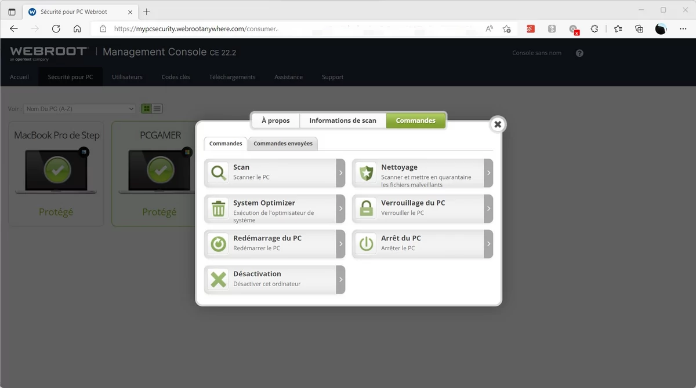Click the Désactivation X icon
696x388 pixels.
coord(218,280)
